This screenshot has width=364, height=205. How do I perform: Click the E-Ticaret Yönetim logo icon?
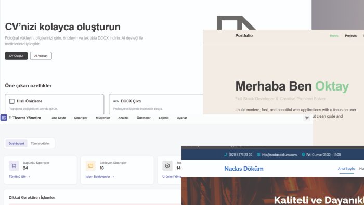(4, 118)
